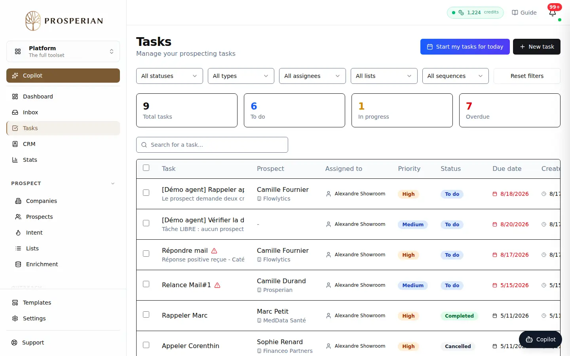Click the Settings gear icon
This screenshot has height=356, width=570.
point(15,318)
